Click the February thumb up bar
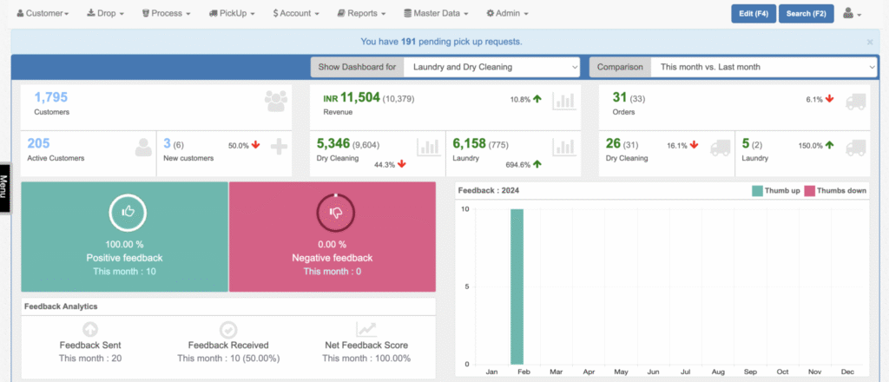This screenshot has height=382, width=889. (x=517, y=286)
